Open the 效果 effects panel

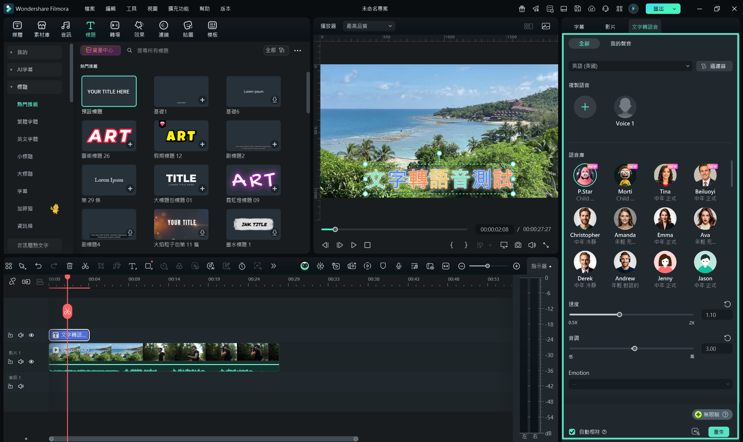coord(139,29)
